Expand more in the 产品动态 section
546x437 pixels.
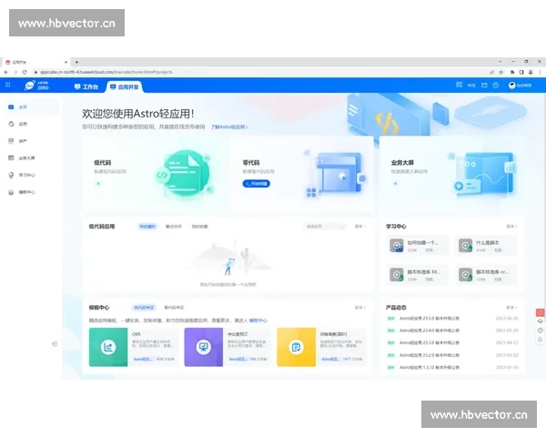click(511, 308)
